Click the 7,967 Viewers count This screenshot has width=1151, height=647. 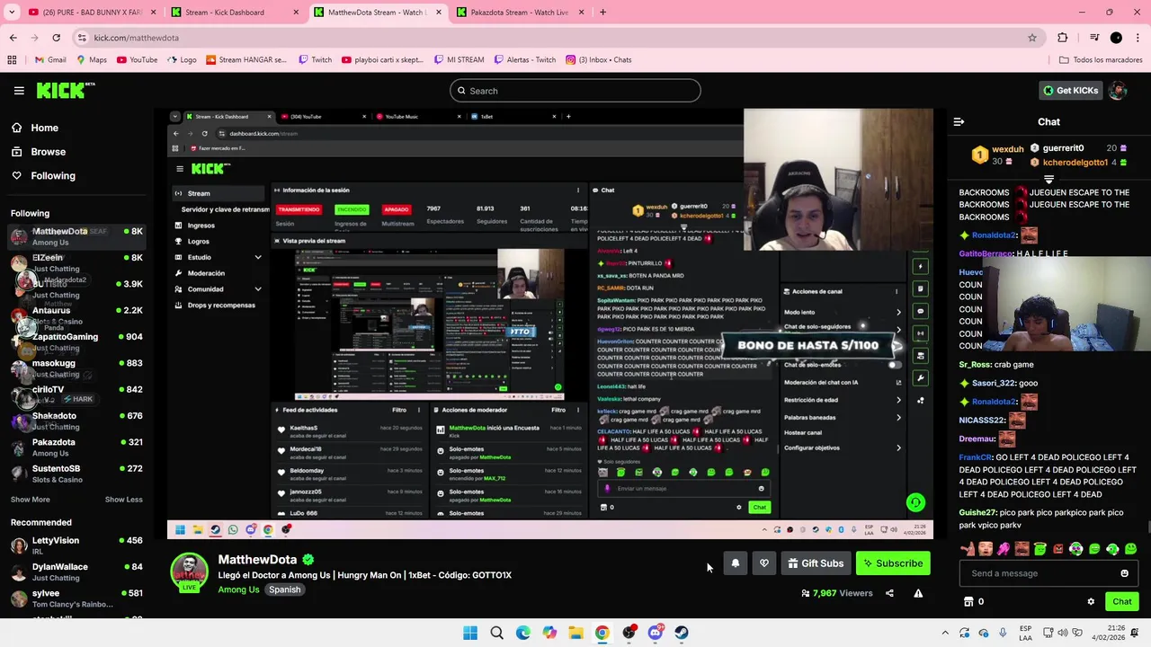[x=836, y=593]
